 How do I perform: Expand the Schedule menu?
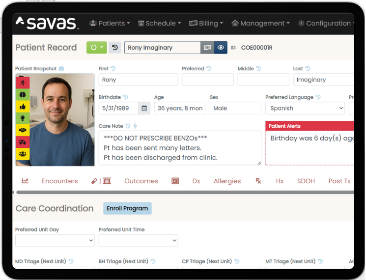pos(160,24)
